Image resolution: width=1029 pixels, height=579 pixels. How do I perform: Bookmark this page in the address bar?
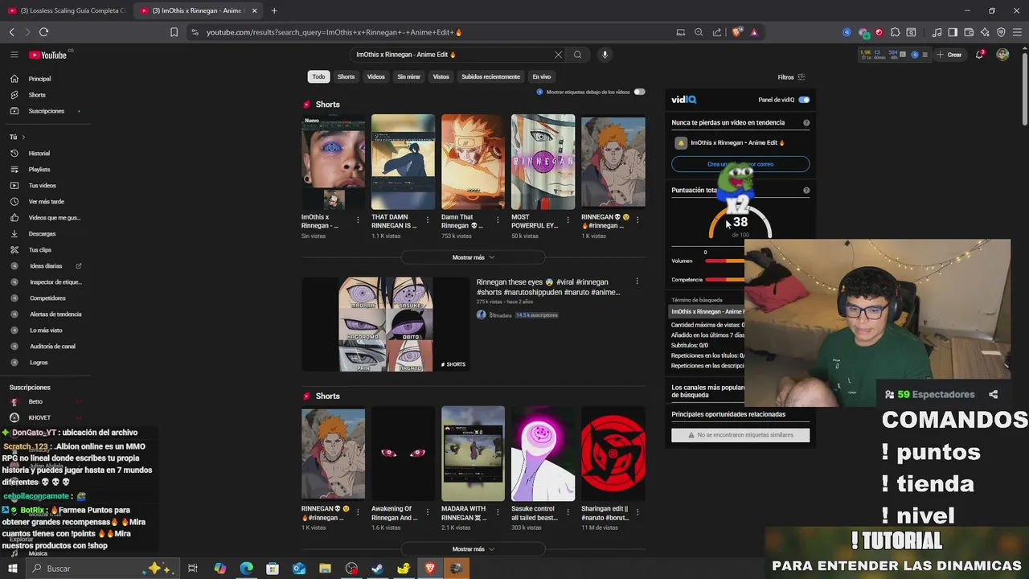174,32
